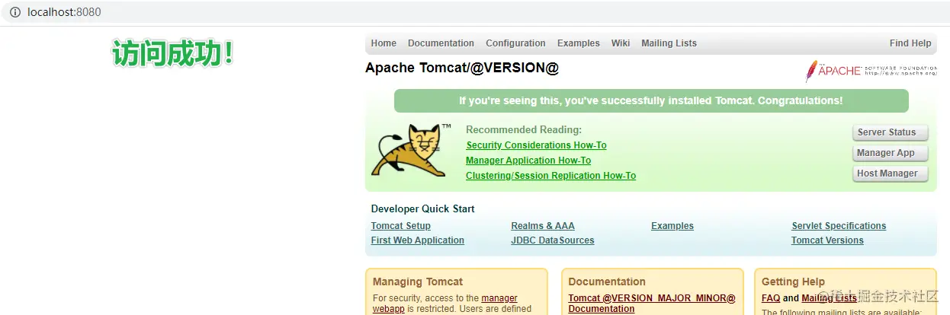Image resolution: width=950 pixels, height=315 pixels.
Task: Open the Servlet Specifications link
Action: [x=839, y=226]
